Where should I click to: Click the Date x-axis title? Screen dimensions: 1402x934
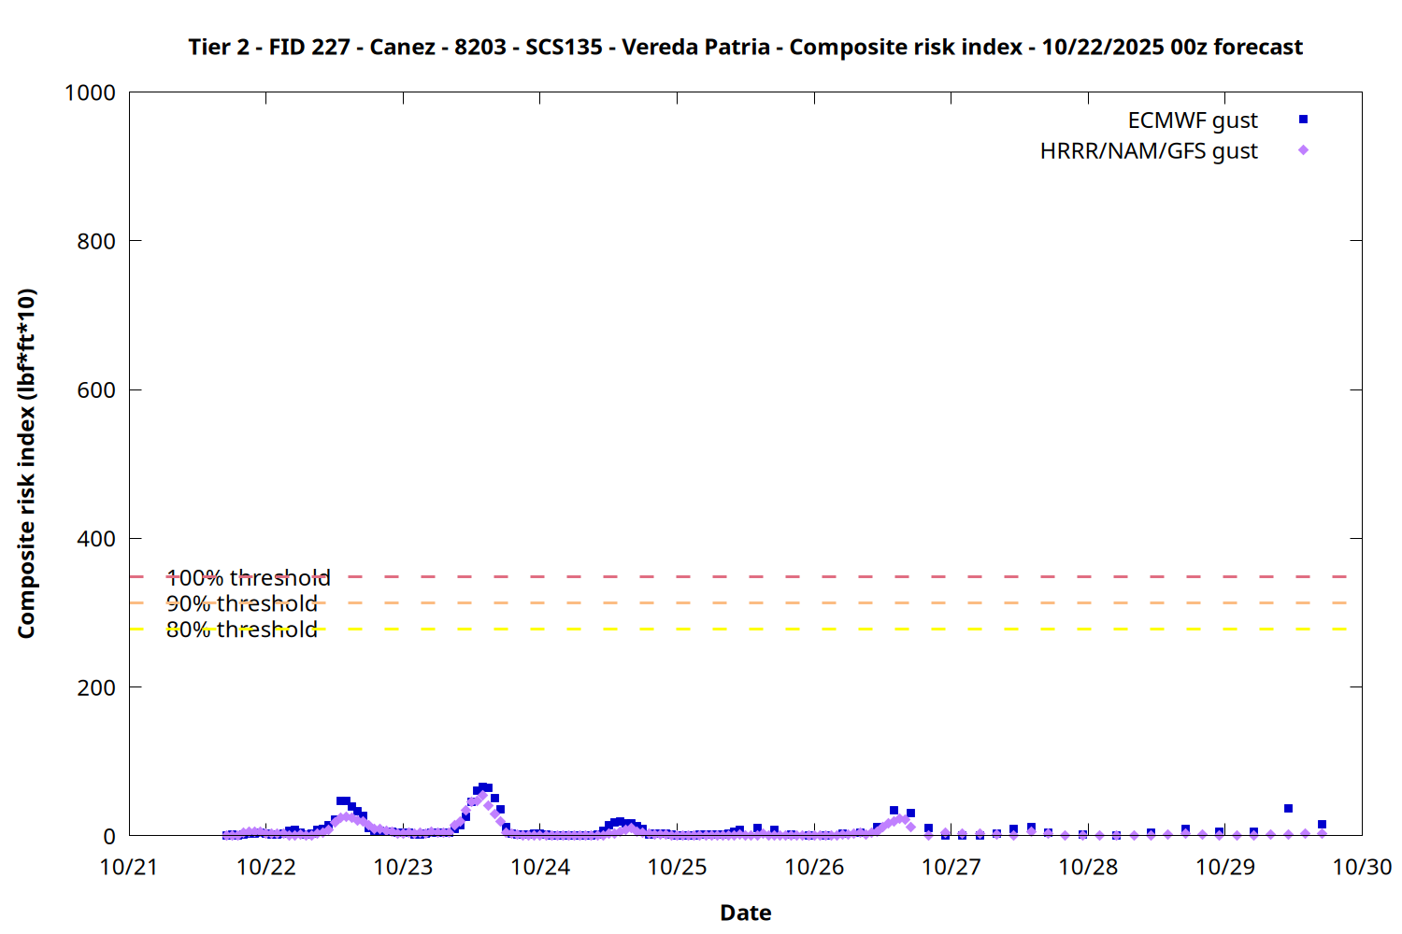(x=745, y=913)
